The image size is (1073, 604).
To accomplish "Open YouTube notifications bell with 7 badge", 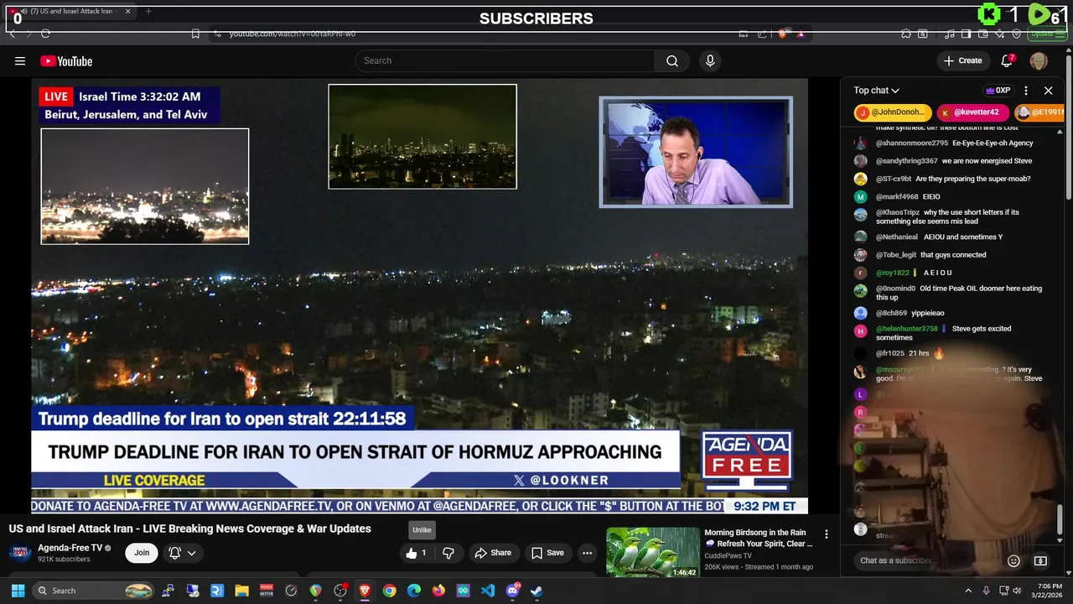I will pos(1007,60).
